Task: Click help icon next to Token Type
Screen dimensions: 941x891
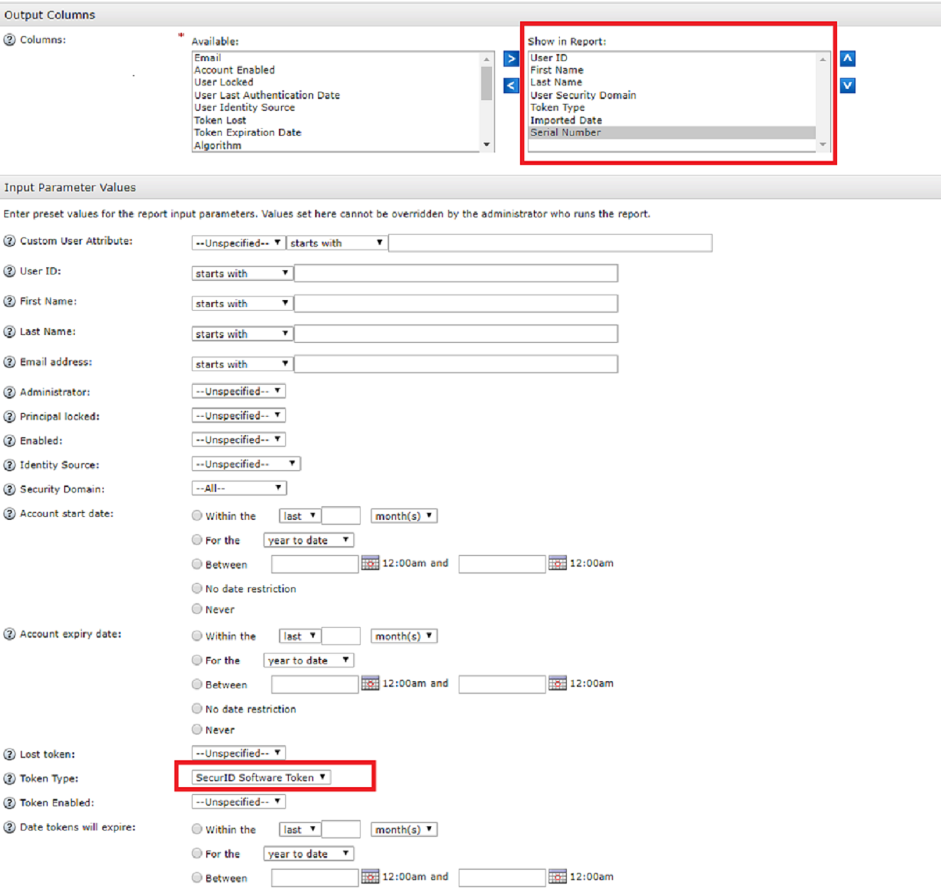Action: [9, 779]
